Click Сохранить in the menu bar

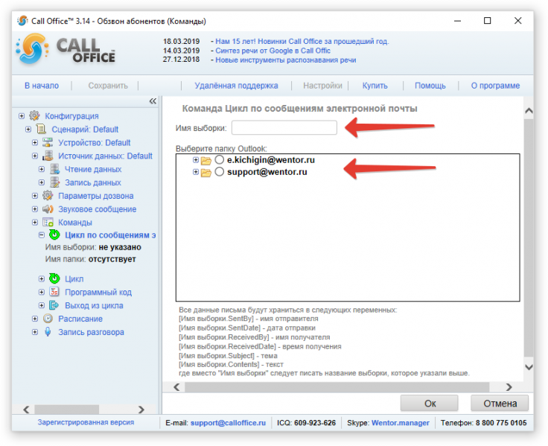108,86
